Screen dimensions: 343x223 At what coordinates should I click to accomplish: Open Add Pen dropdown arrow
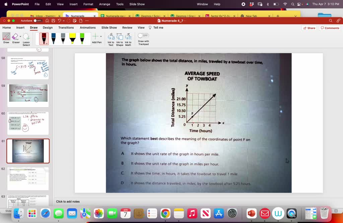tap(101, 36)
